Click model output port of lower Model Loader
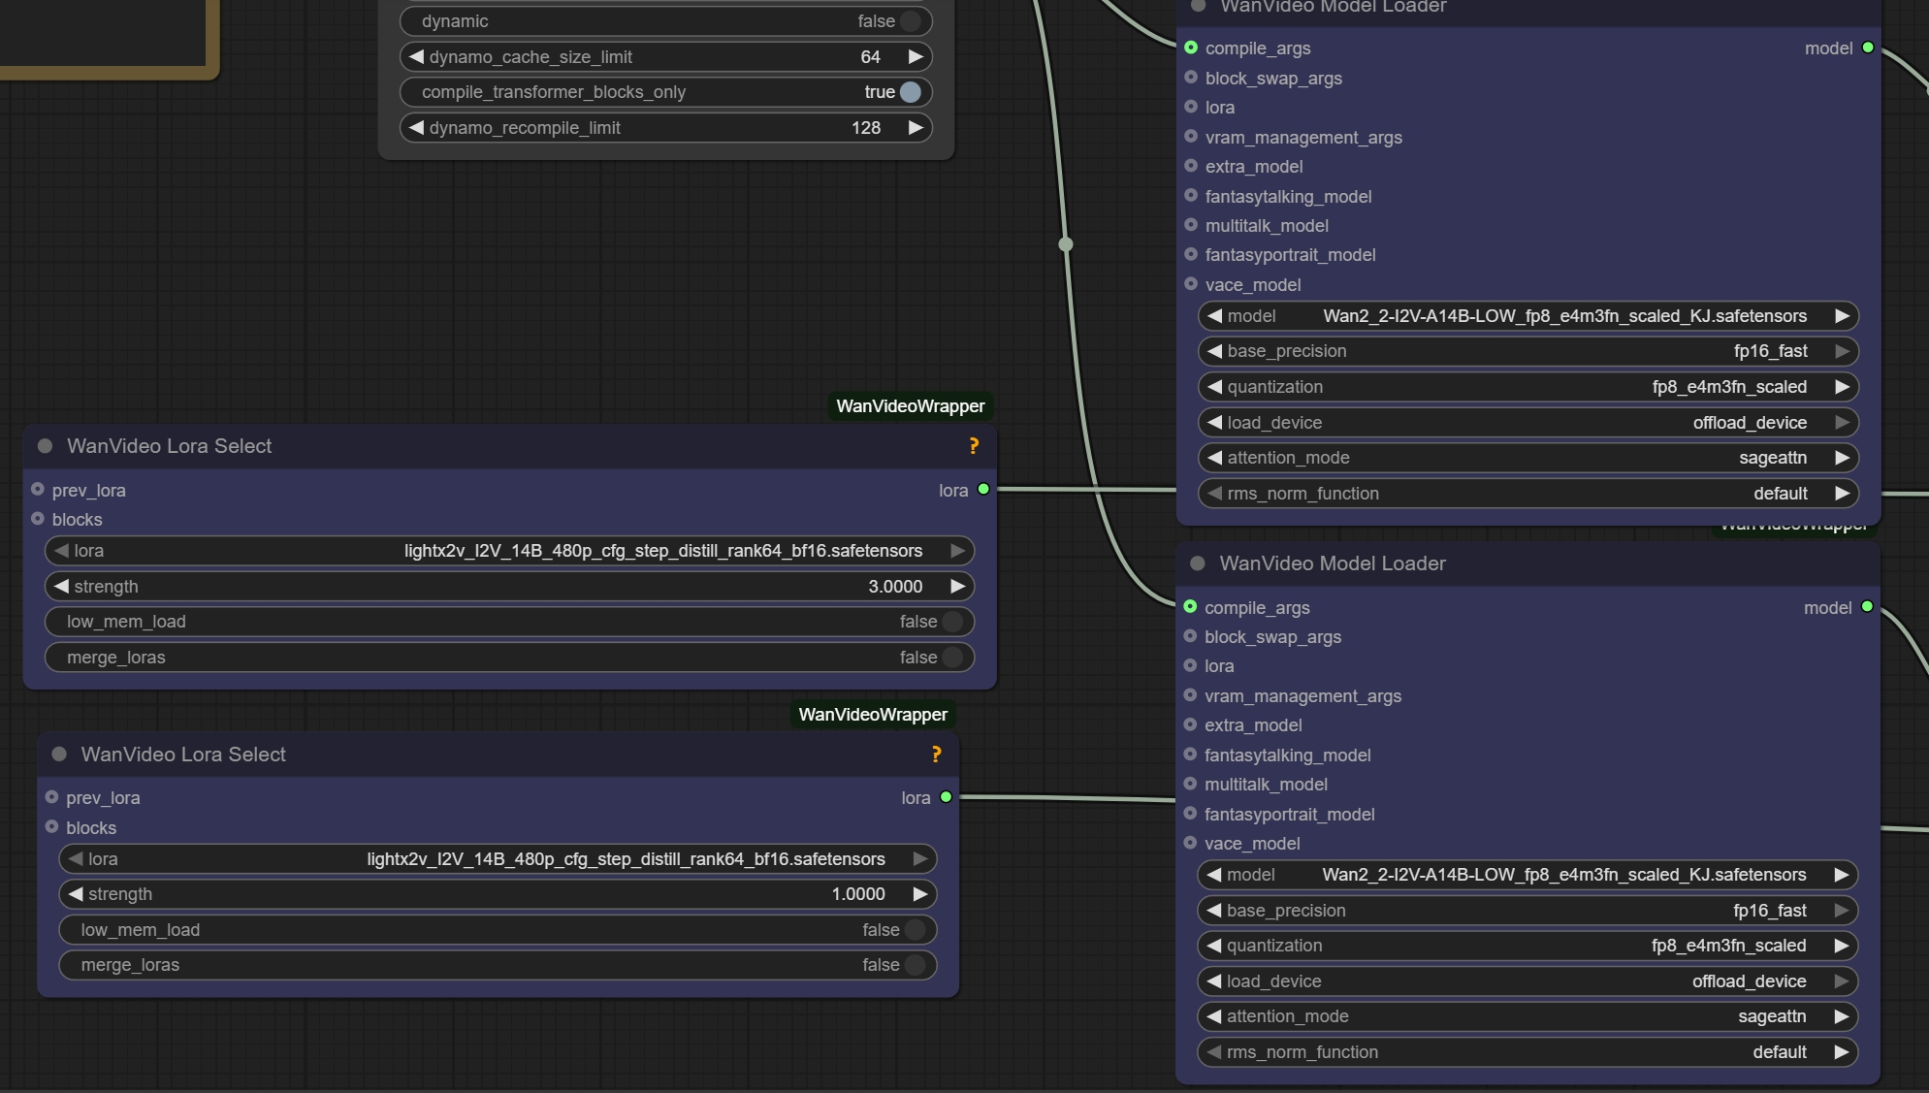 [x=1867, y=607]
